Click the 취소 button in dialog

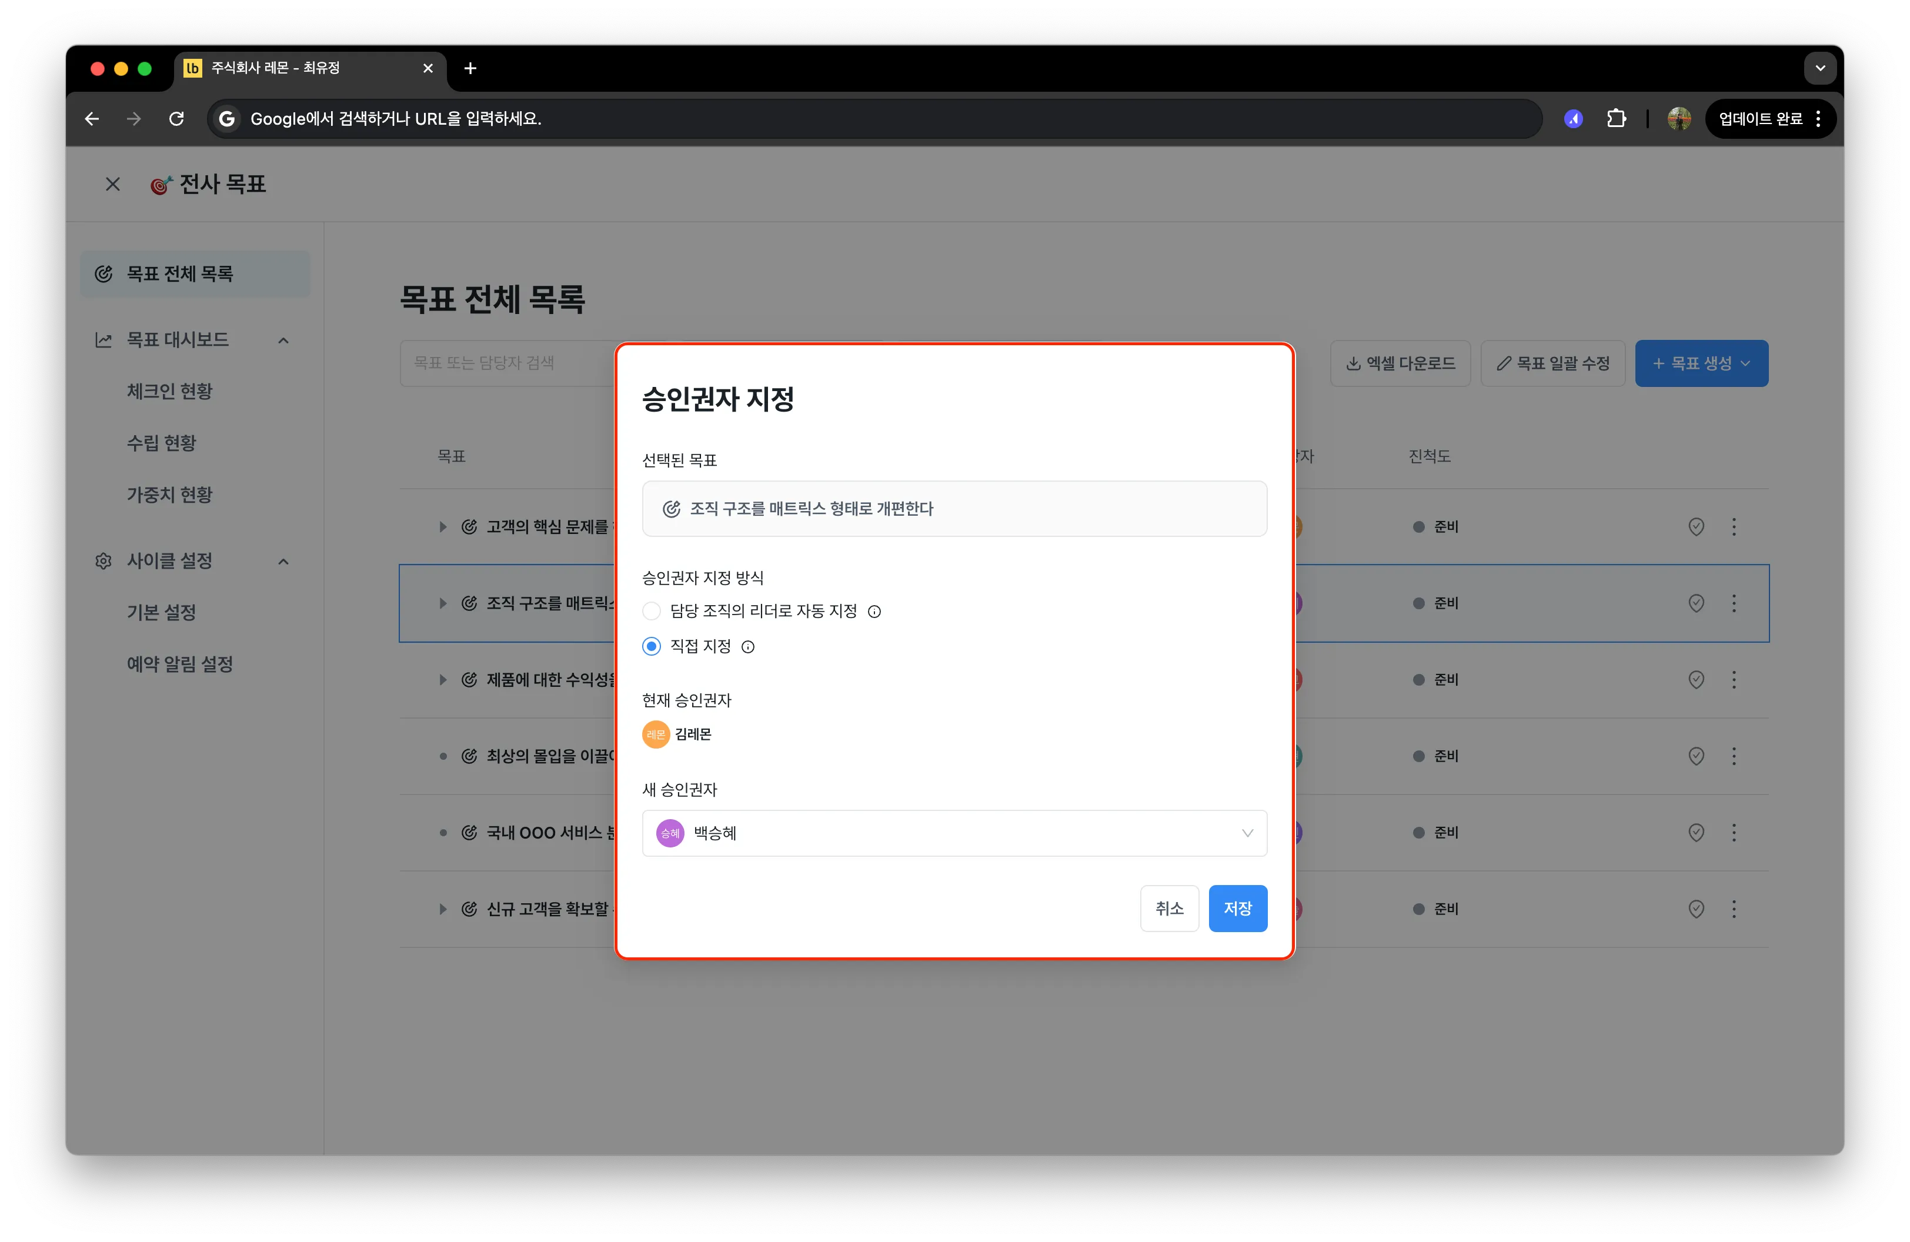coord(1169,908)
